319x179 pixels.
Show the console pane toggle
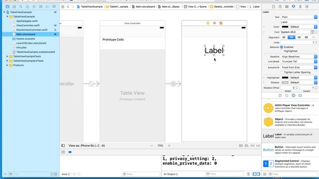[x=258, y=174]
